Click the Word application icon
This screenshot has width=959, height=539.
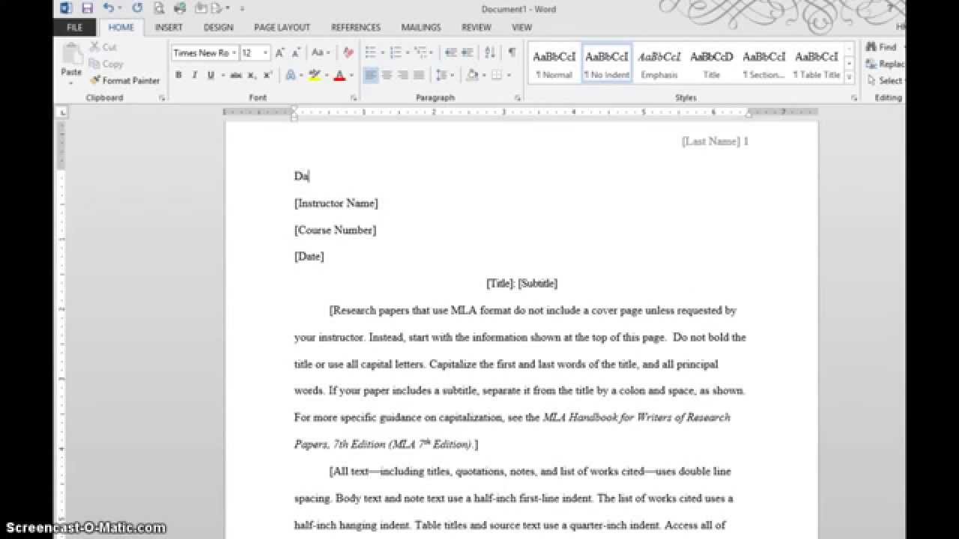coord(66,8)
